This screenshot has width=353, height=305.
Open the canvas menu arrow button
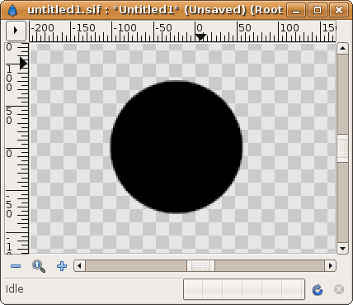[x=16, y=31]
